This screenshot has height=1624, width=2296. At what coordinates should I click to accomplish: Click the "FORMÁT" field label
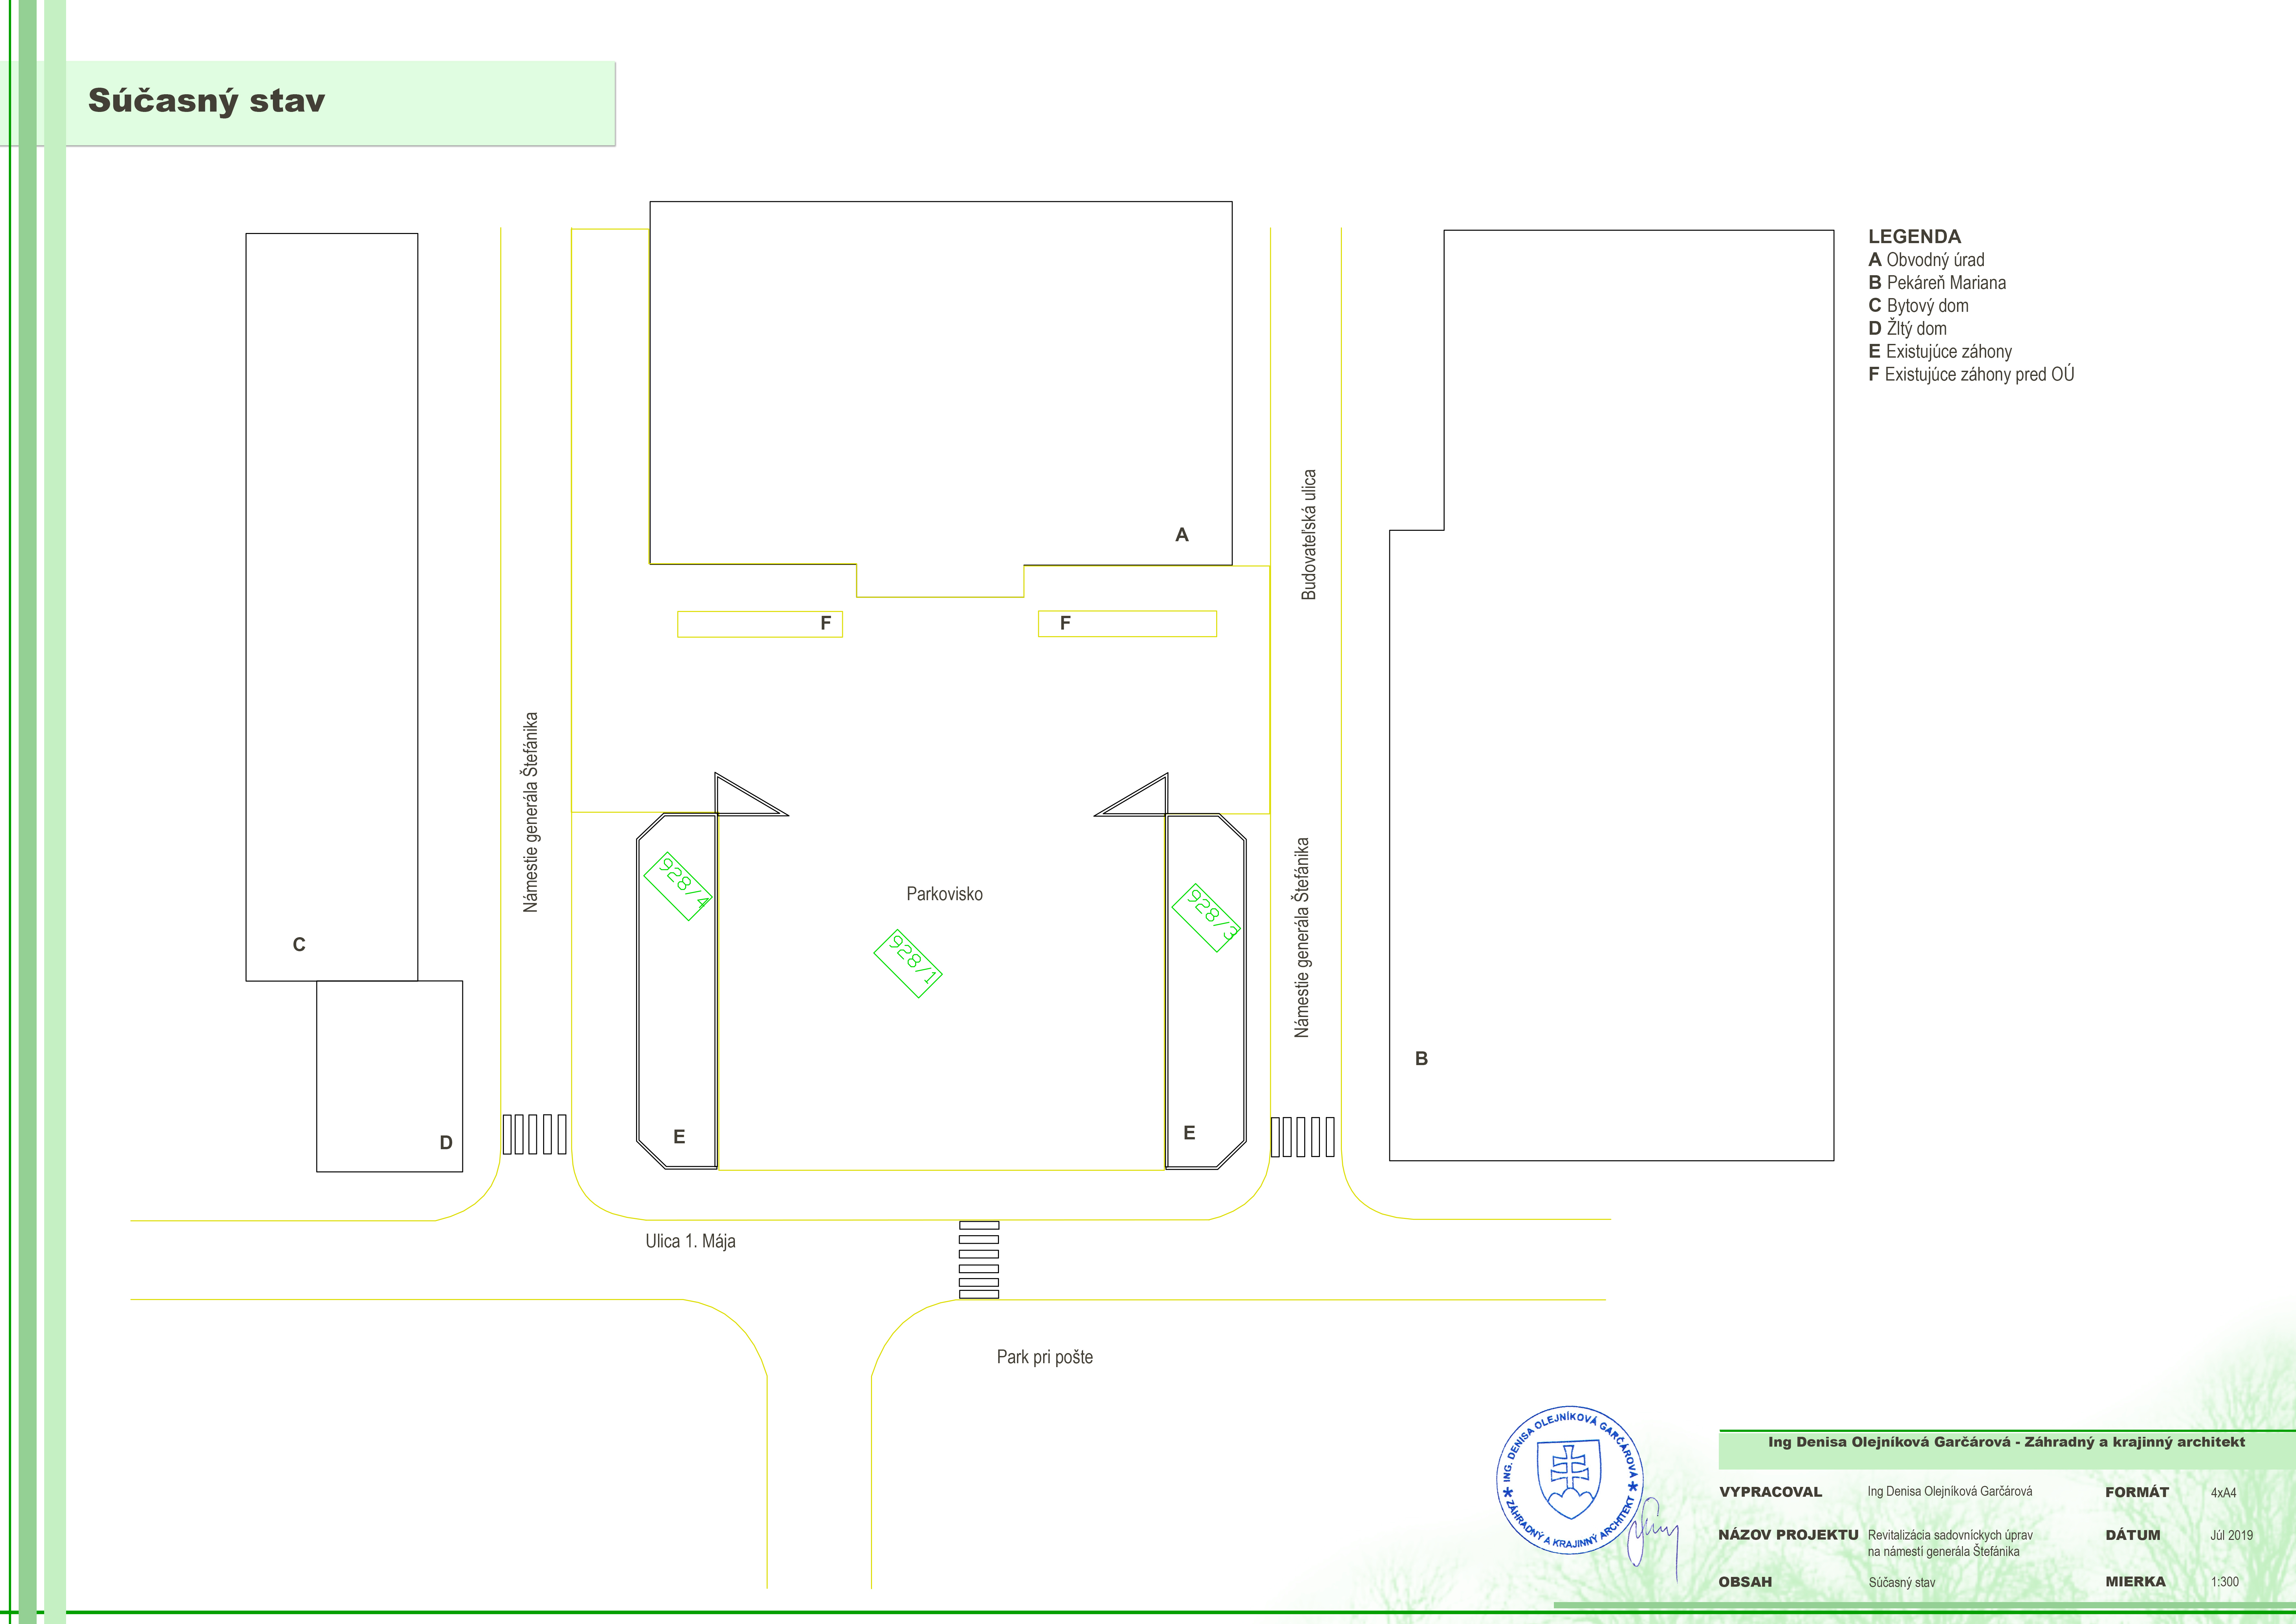click(2137, 1492)
